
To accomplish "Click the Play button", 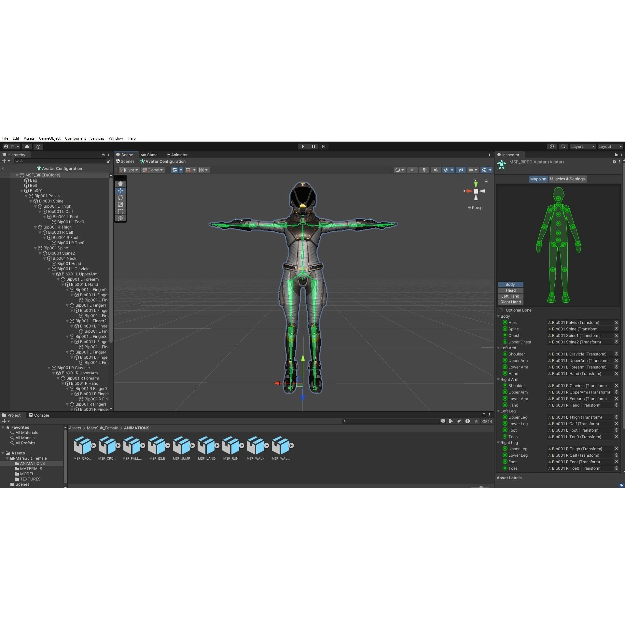I will coord(303,146).
